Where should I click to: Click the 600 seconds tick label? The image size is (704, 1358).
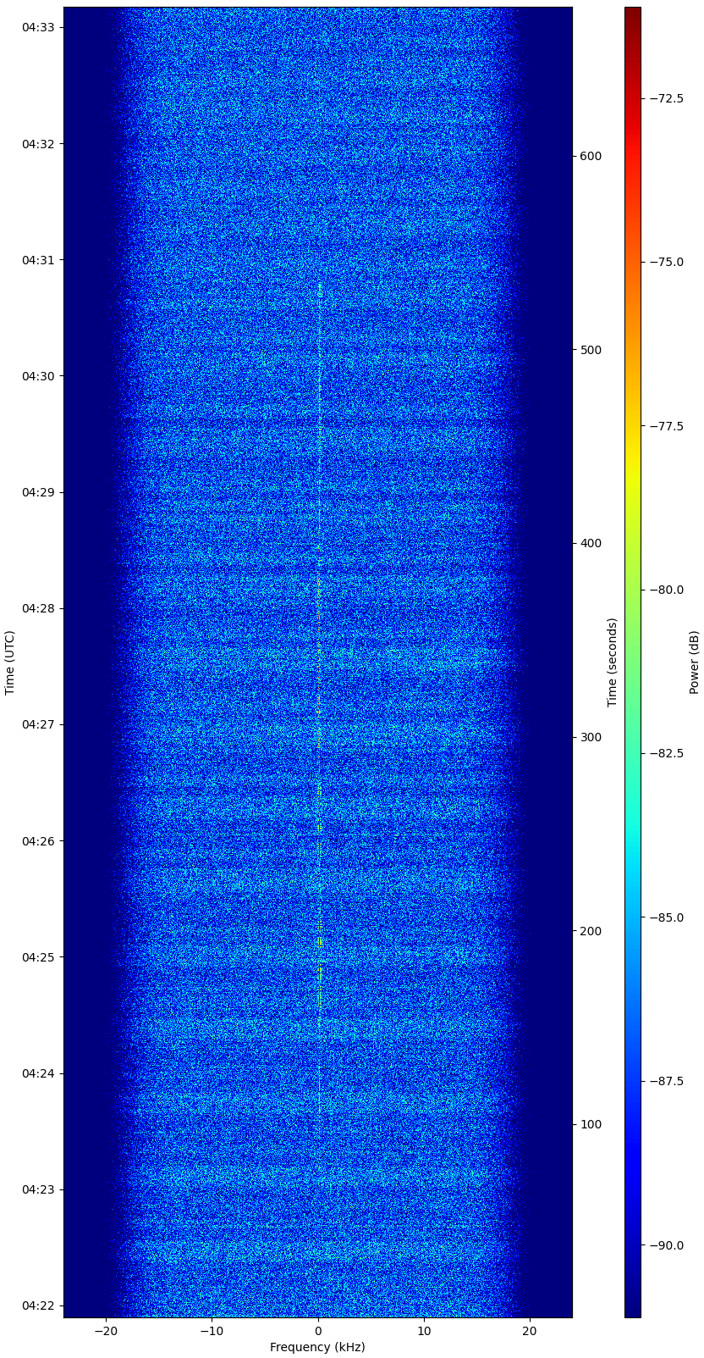pos(590,156)
